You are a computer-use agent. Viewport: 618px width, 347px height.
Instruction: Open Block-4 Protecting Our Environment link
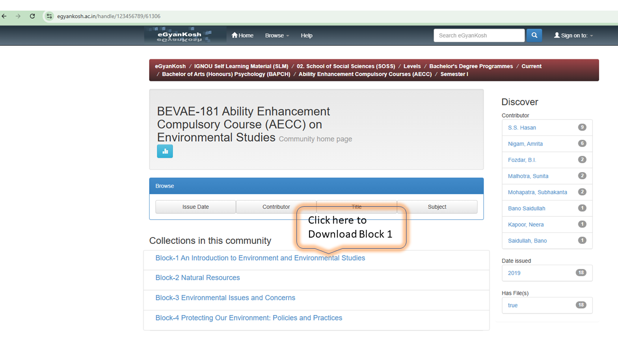249,318
